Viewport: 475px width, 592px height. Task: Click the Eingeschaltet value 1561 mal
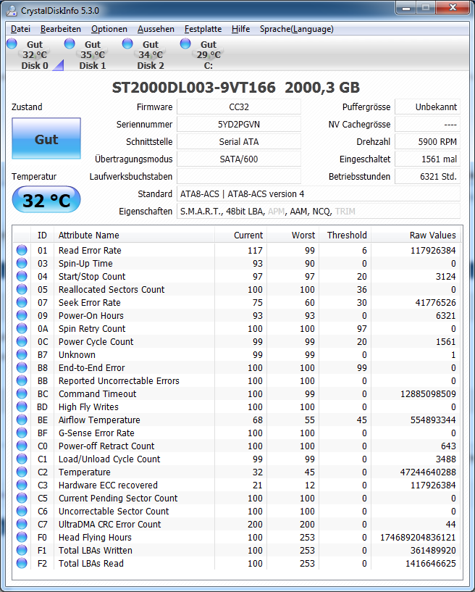click(x=427, y=159)
